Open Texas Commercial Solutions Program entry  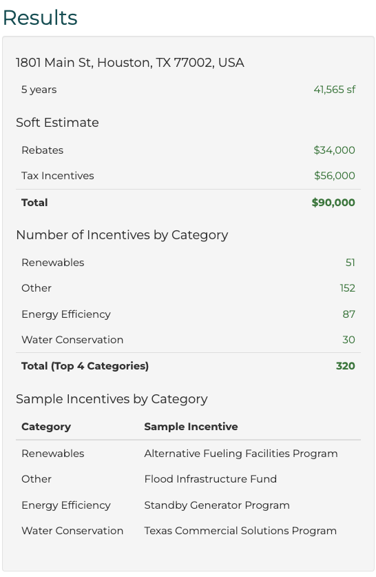click(240, 531)
